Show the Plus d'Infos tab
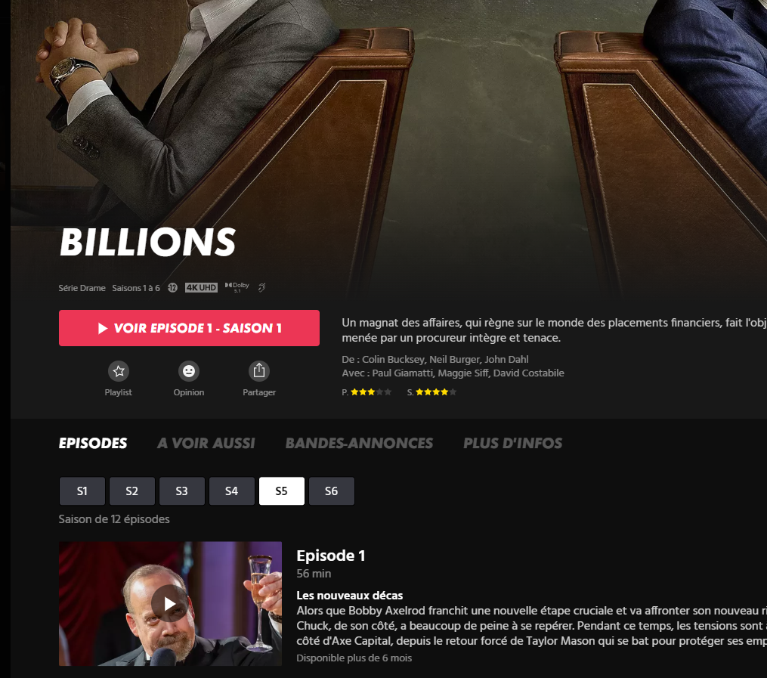This screenshot has height=678, width=767. point(512,443)
